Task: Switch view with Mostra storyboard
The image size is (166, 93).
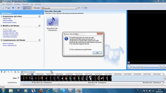Action: point(28,72)
